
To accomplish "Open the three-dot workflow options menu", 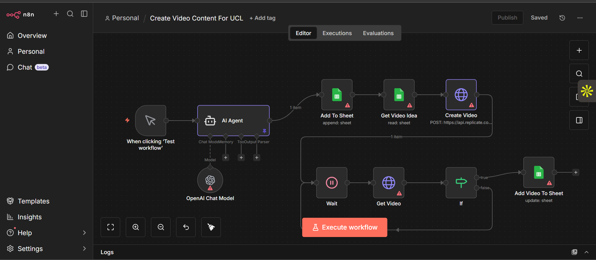I will click(x=580, y=18).
